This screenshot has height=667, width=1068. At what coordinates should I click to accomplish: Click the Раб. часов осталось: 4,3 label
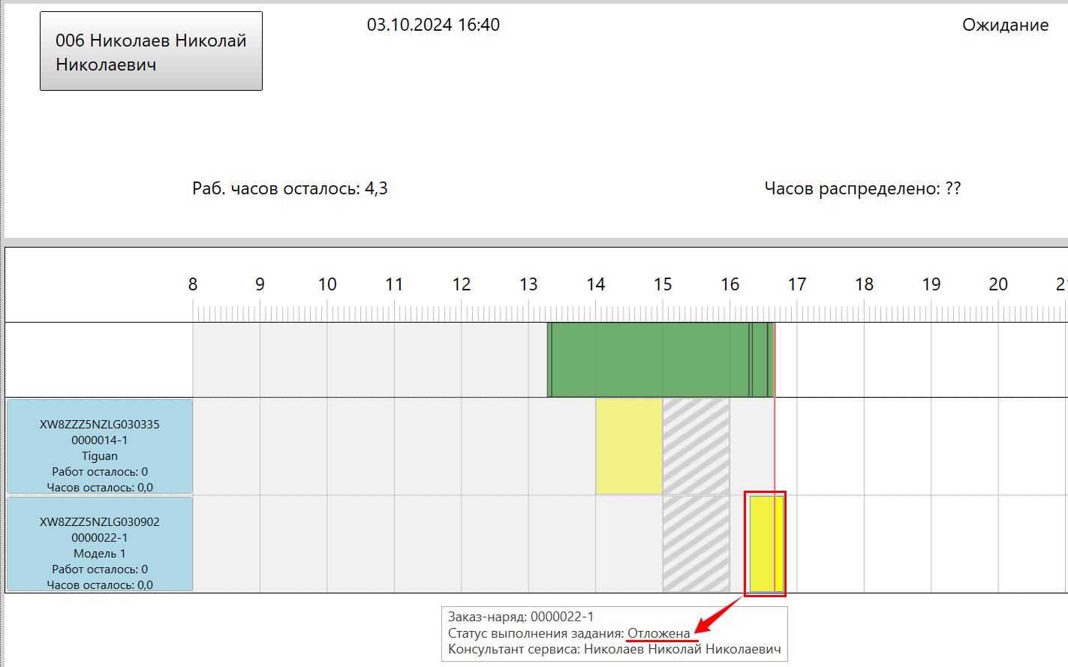tap(290, 188)
